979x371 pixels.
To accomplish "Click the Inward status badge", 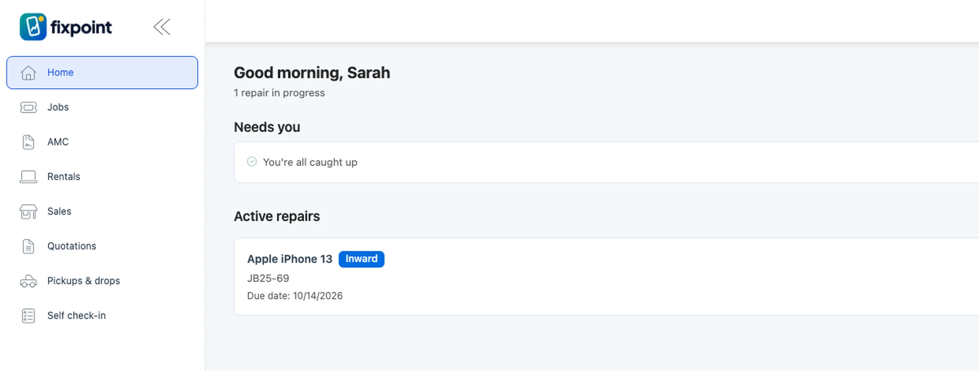I will click(x=361, y=259).
